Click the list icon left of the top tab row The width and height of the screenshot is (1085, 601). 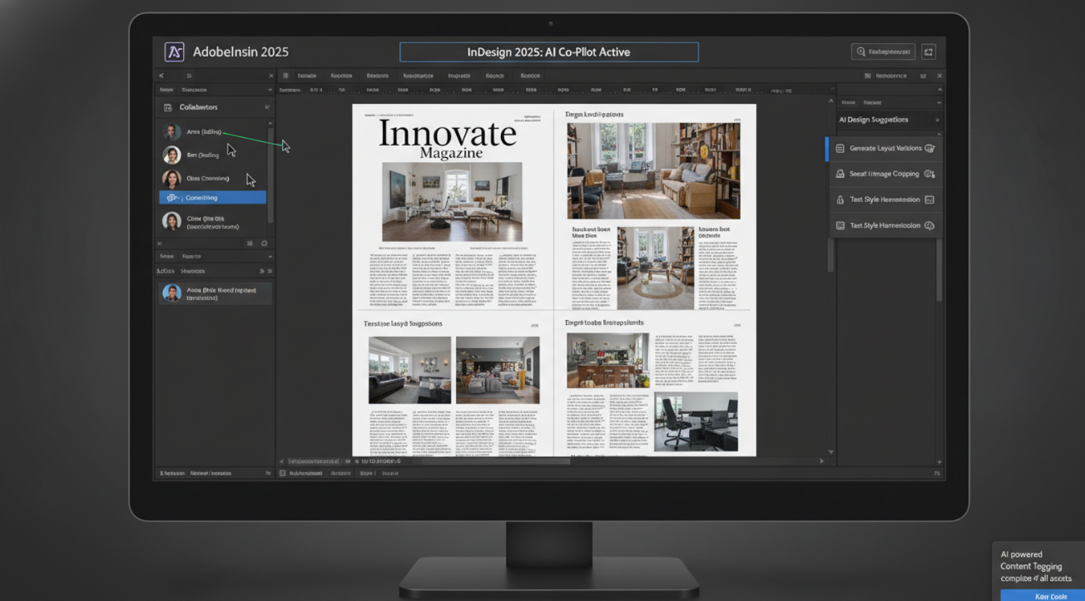[x=285, y=76]
